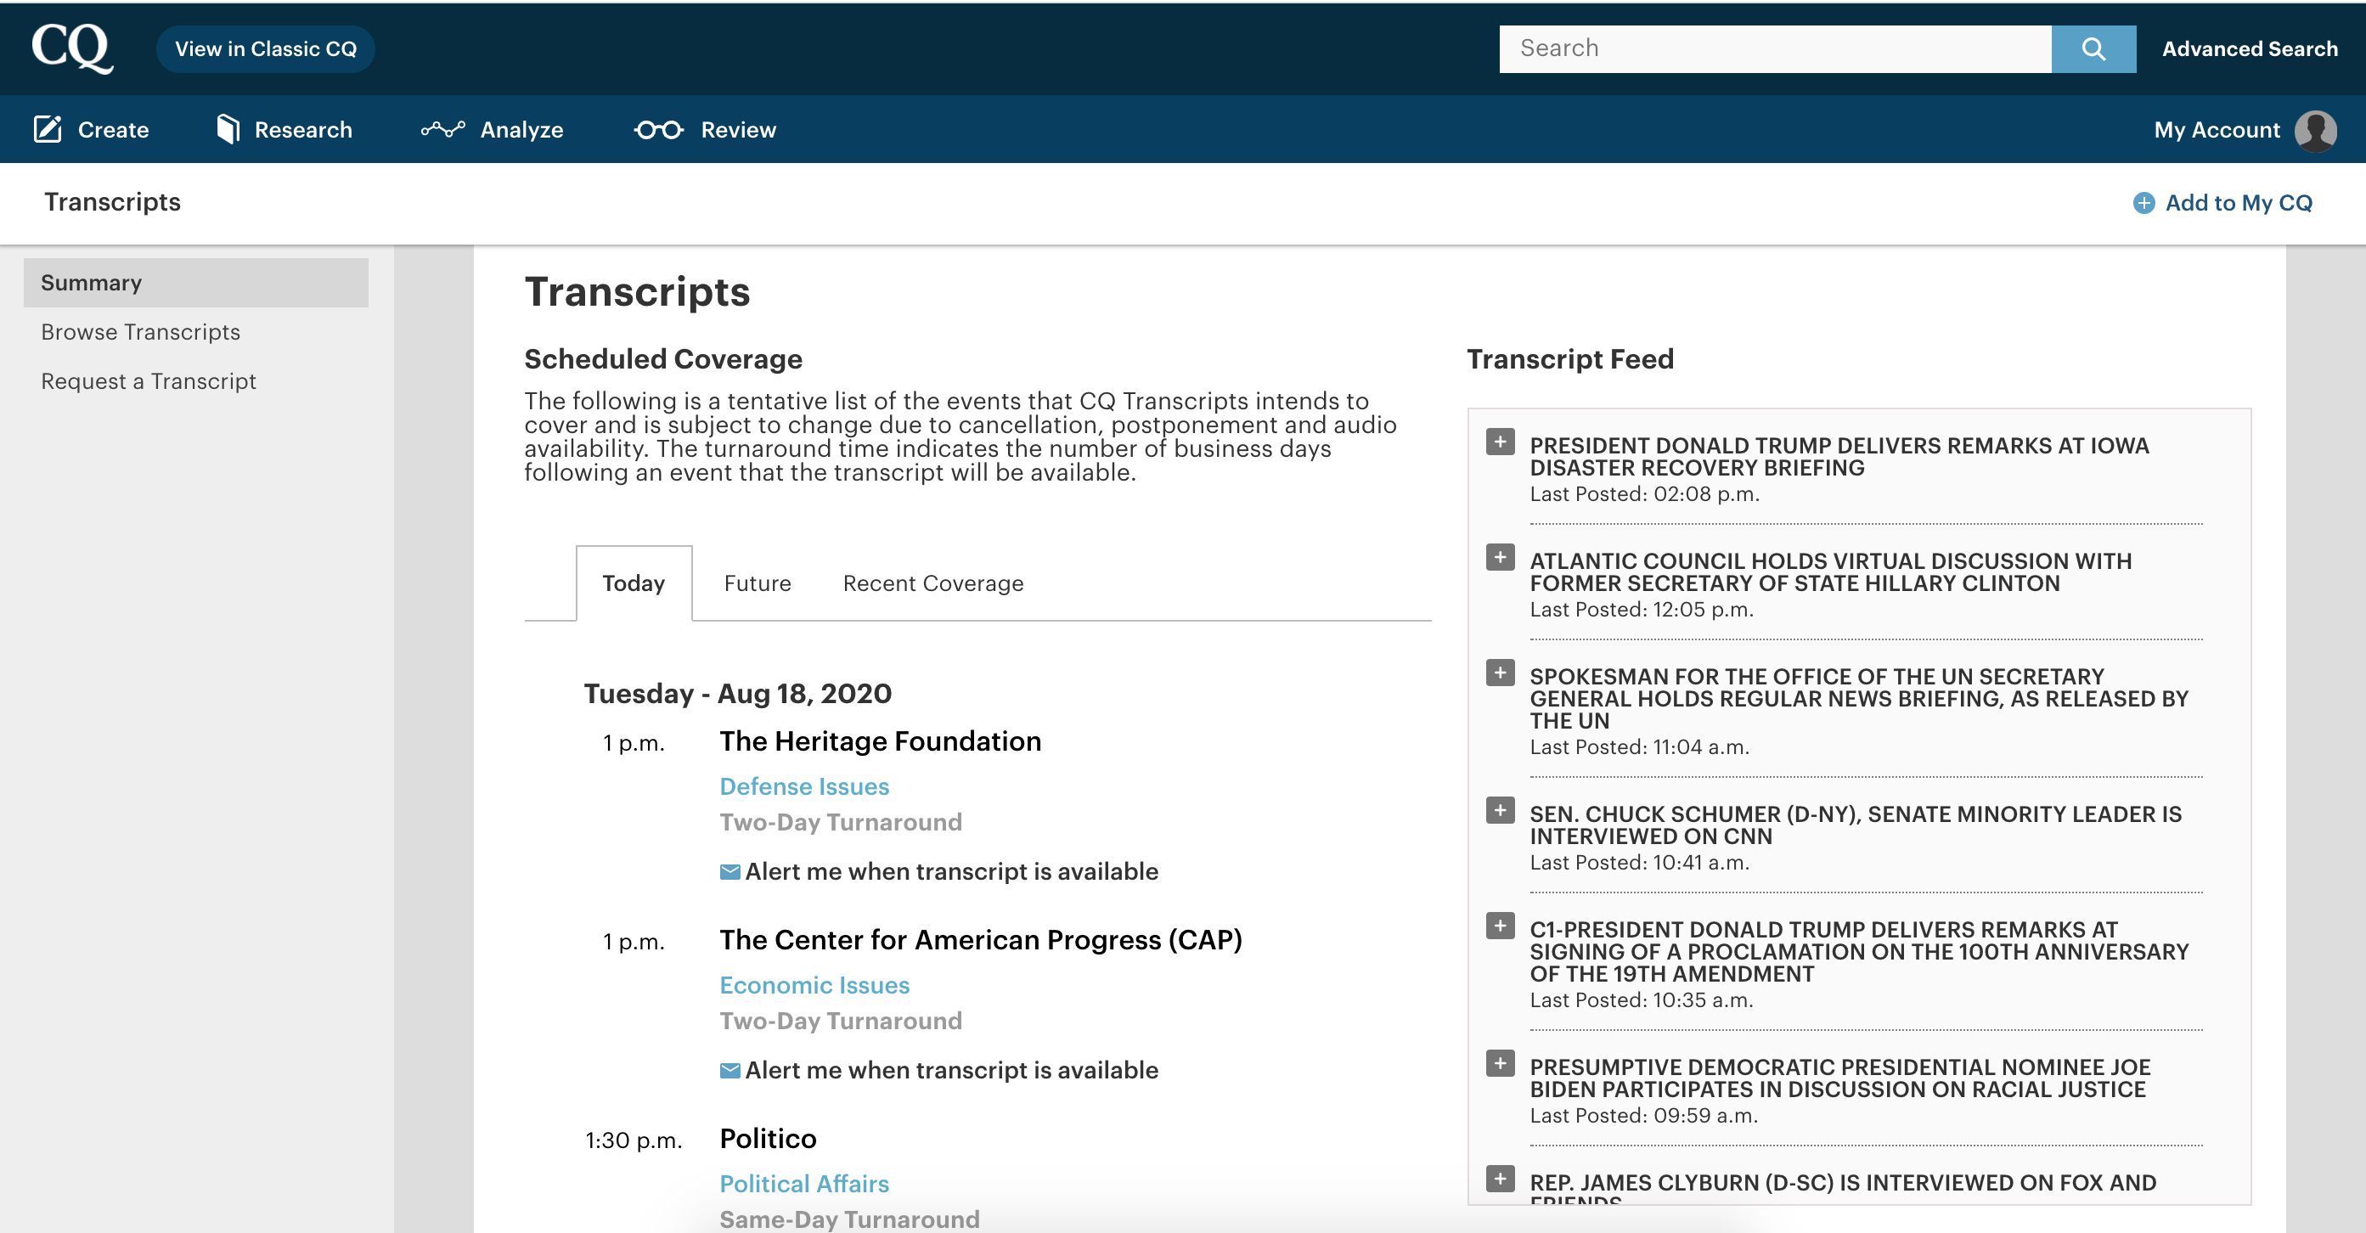This screenshot has height=1233, width=2366.
Task: Click Last Posted: 02:08 p.m. text
Action: (1644, 494)
